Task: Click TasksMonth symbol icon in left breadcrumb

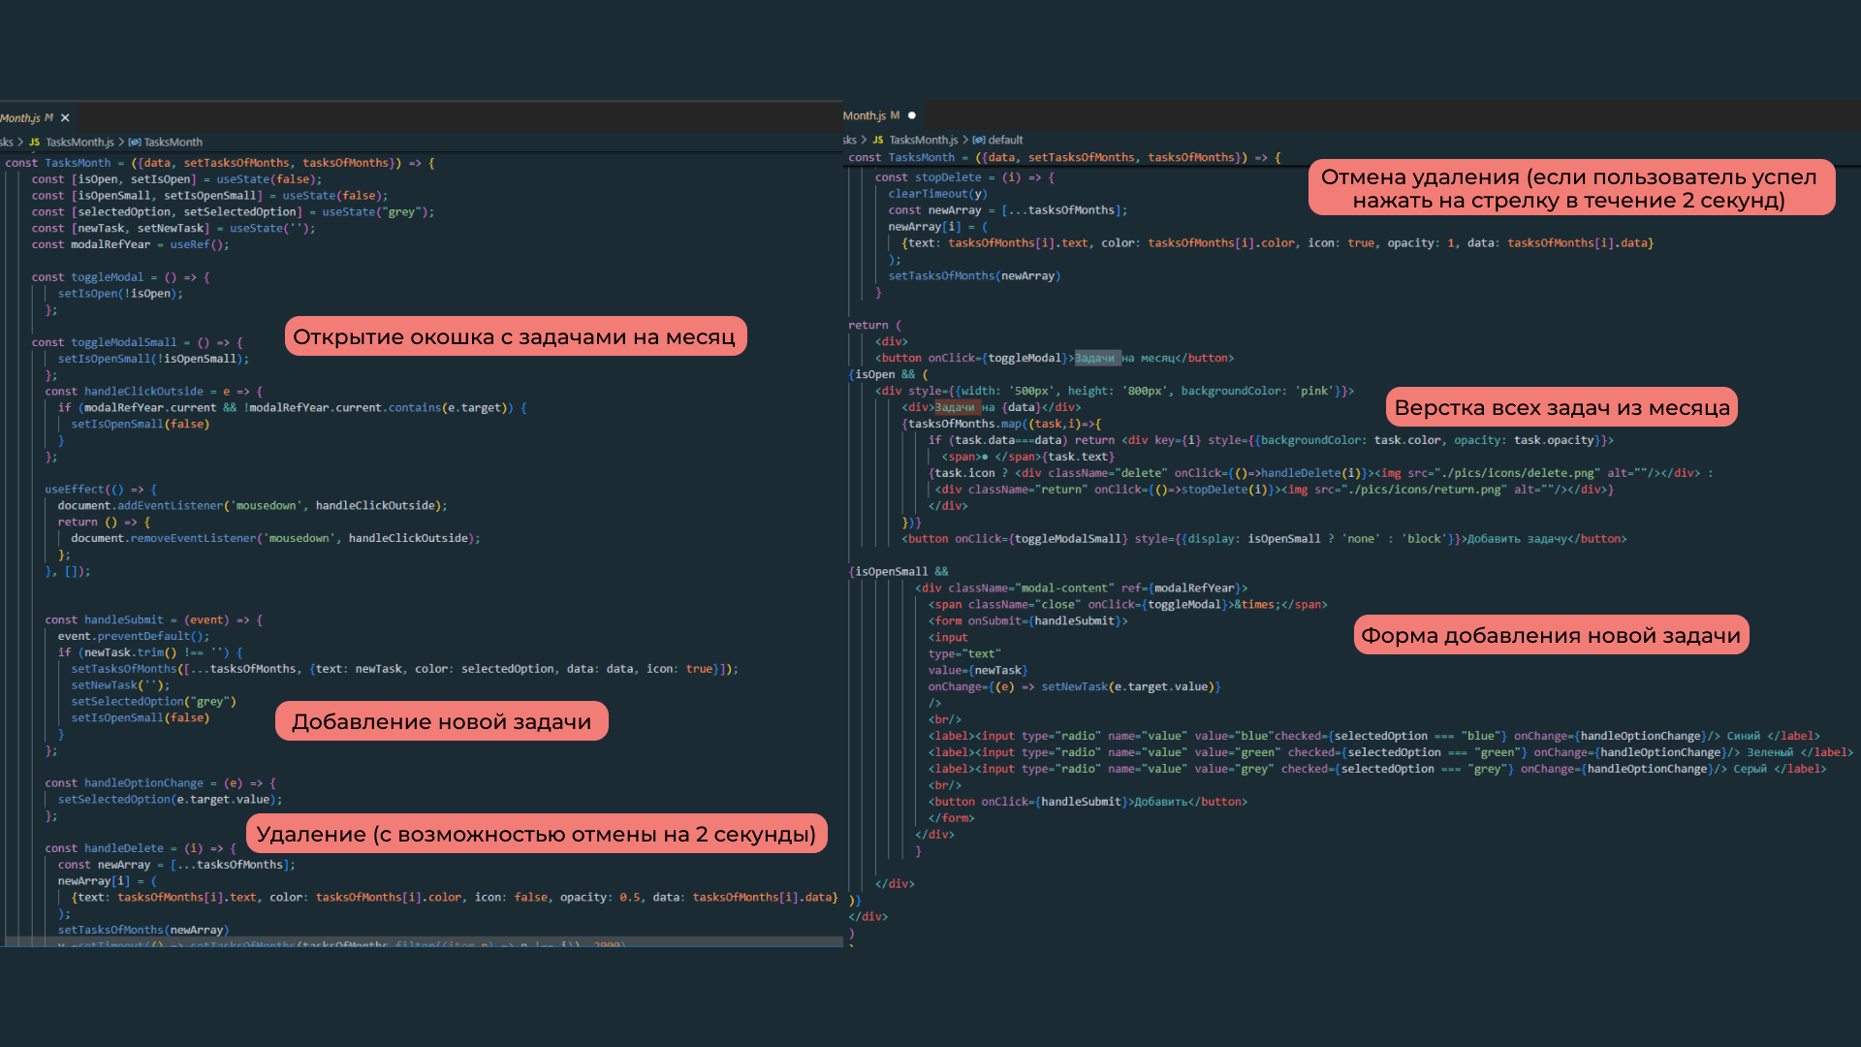Action: coord(135,143)
